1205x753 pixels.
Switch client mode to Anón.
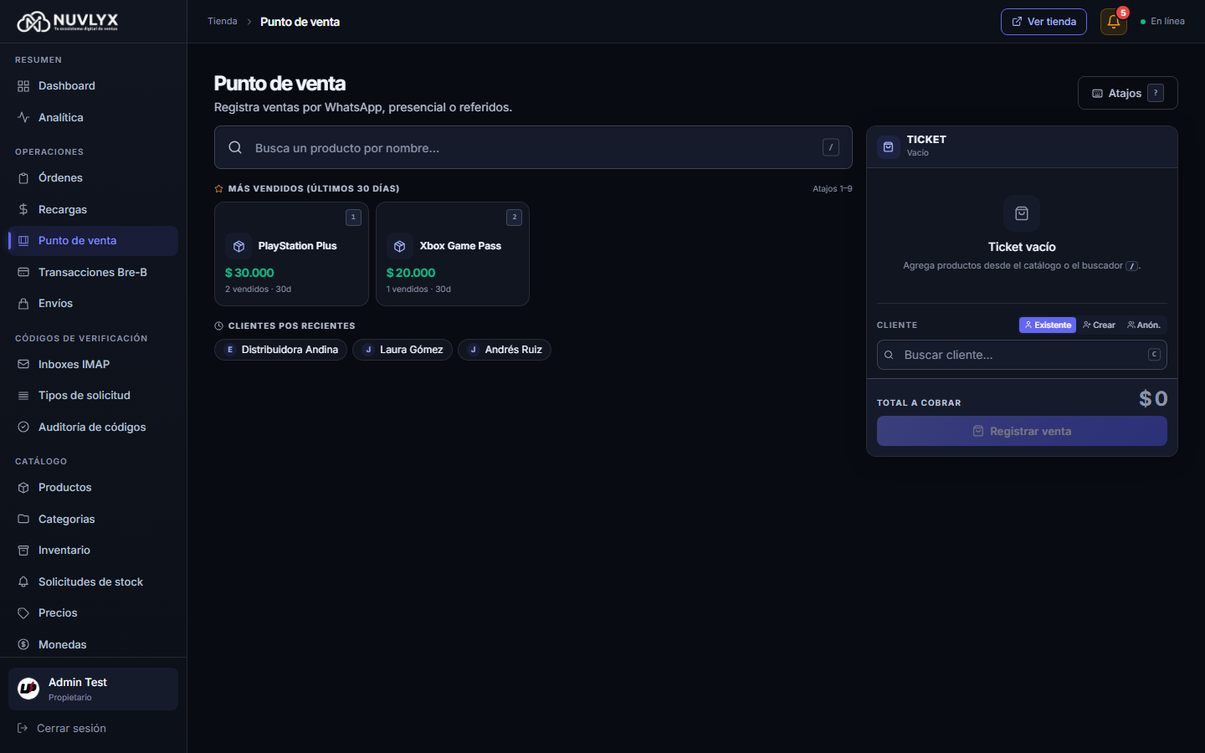click(1143, 325)
